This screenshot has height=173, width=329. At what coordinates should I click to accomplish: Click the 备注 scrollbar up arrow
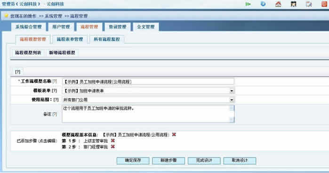pos(232,108)
